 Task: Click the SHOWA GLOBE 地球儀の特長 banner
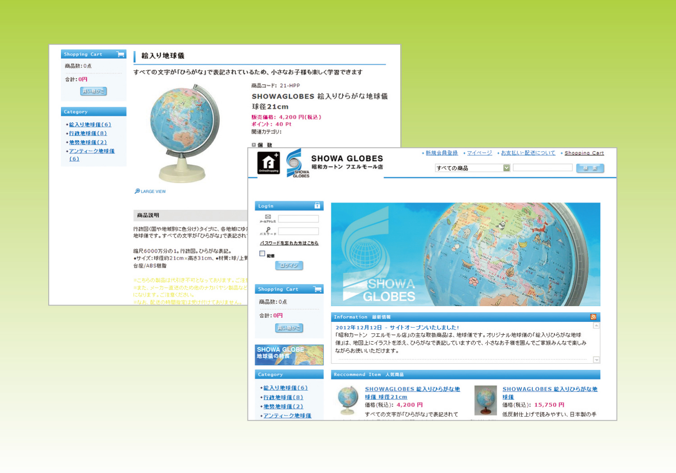(289, 355)
